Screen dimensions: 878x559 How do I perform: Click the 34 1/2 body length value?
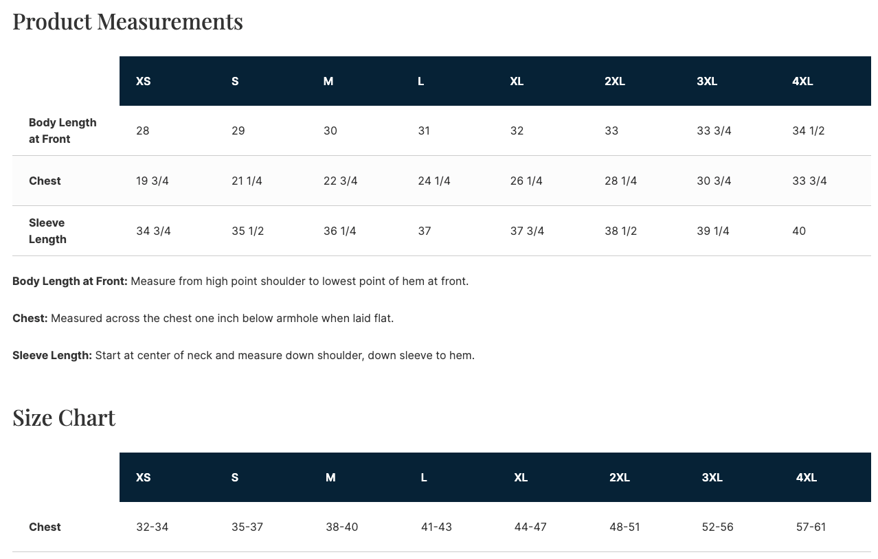(808, 130)
